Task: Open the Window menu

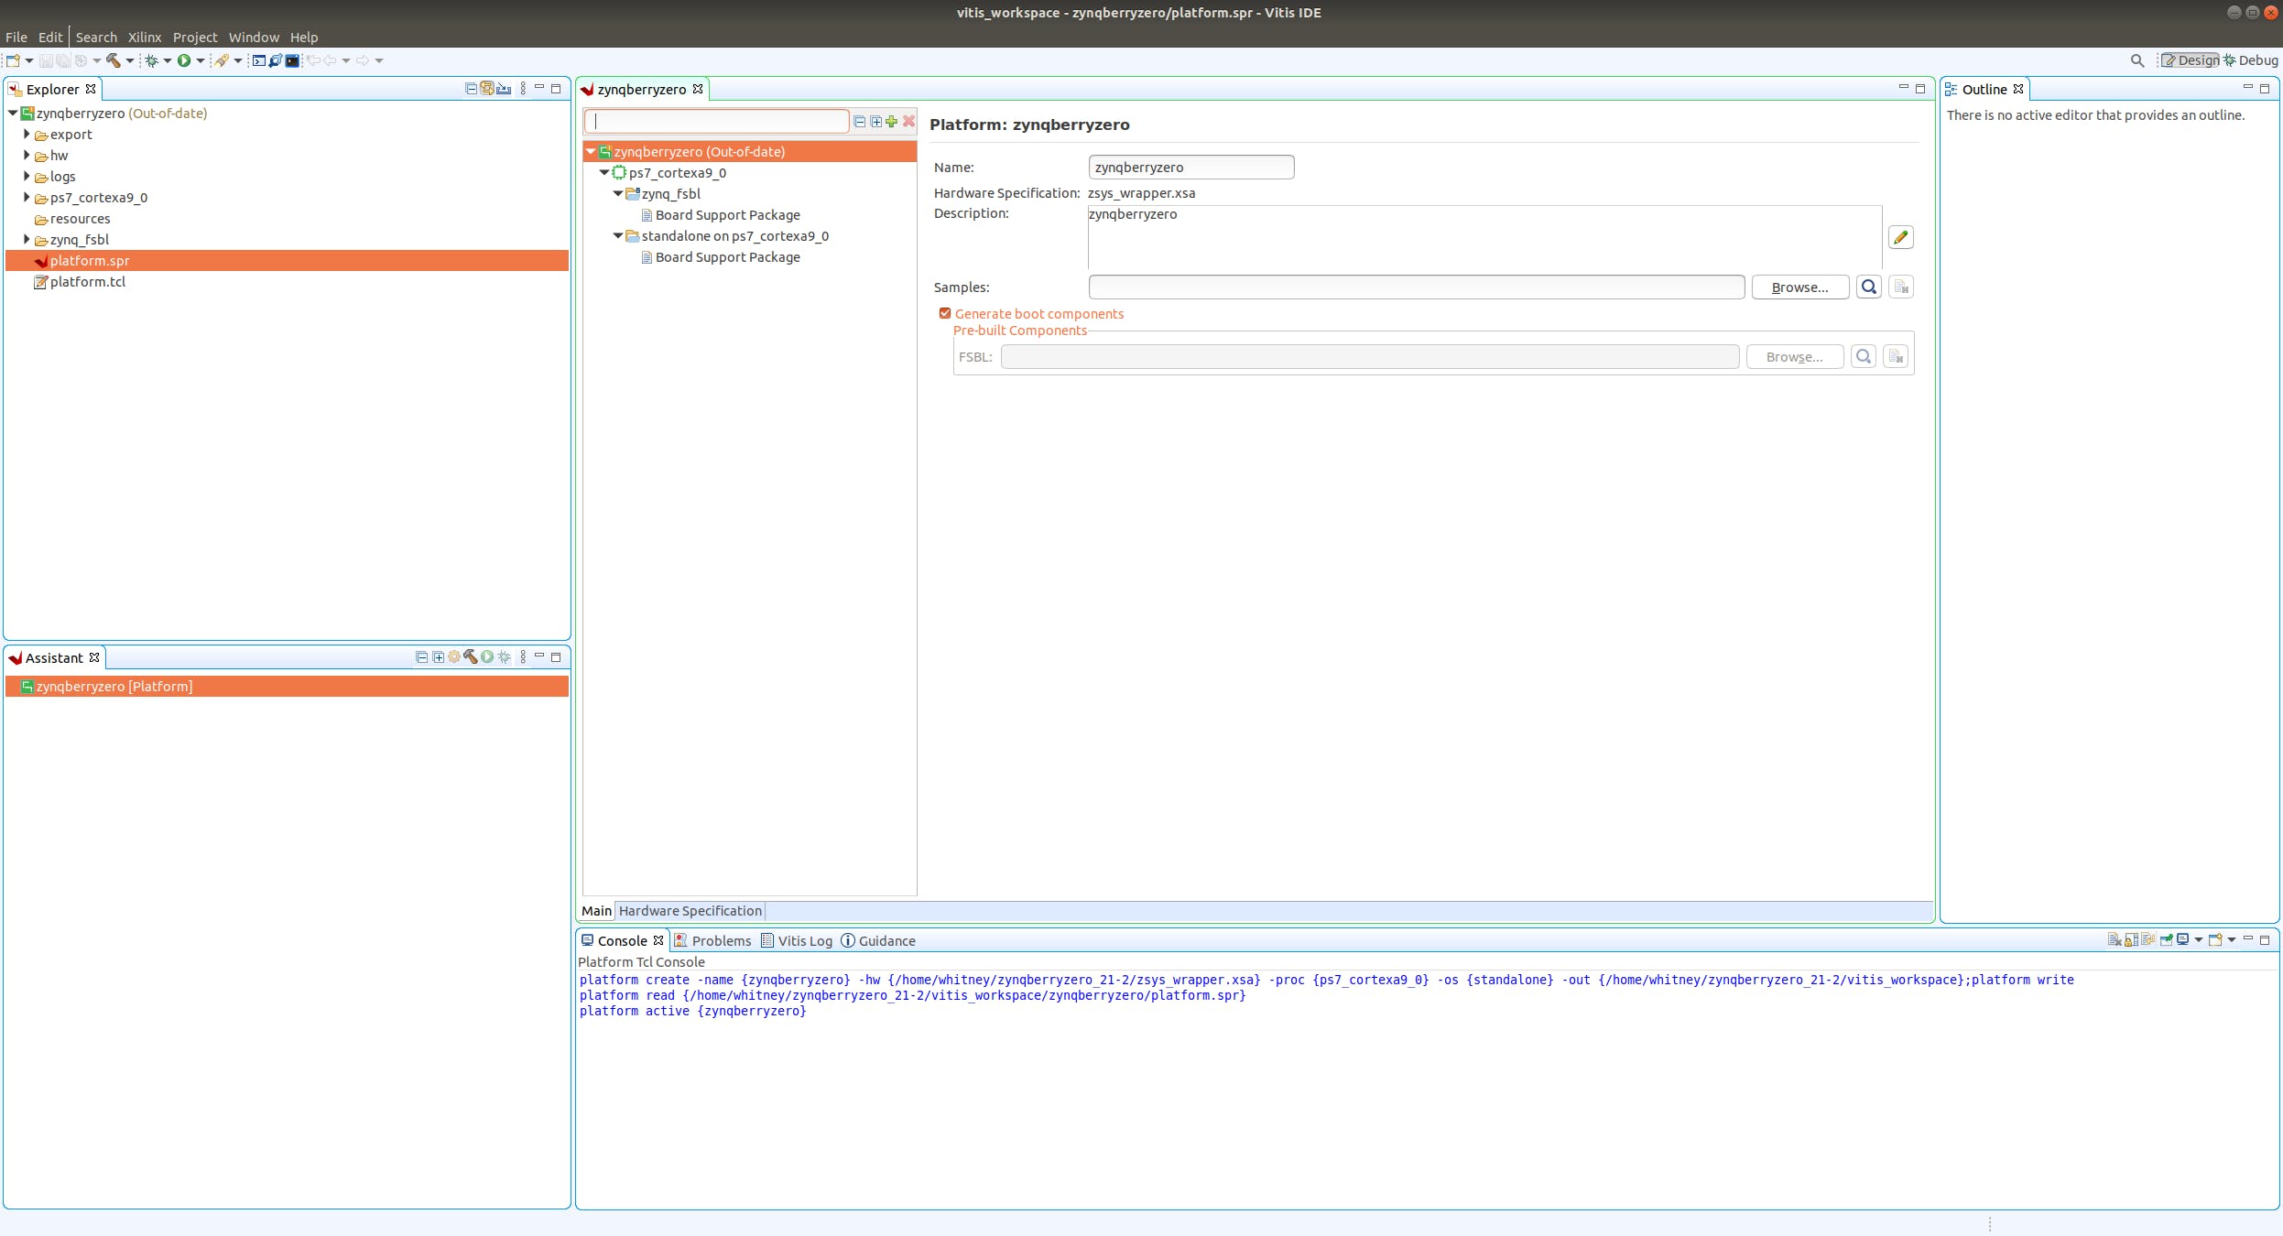Action: click(x=254, y=38)
